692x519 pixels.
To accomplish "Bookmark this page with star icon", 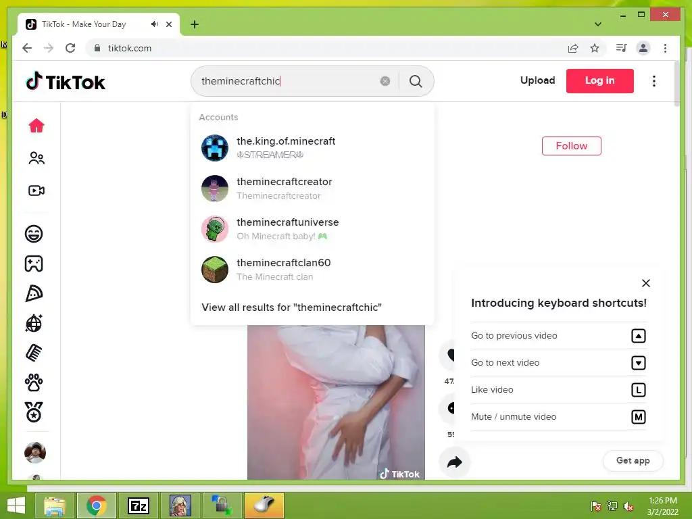I will tap(595, 48).
